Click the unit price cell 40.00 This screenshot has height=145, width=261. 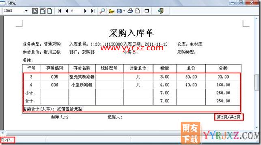(191, 85)
